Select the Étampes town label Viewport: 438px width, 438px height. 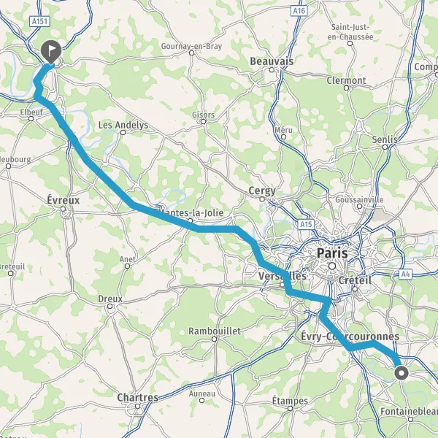point(290,401)
